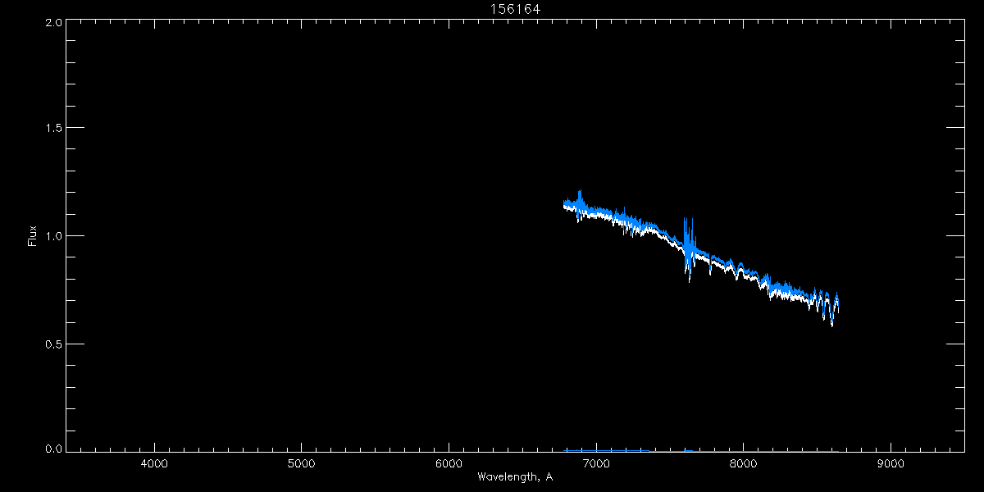Screen dimensions: 984x492
Task: Click the 8000 wavelength tick label
Action: click(x=743, y=464)
